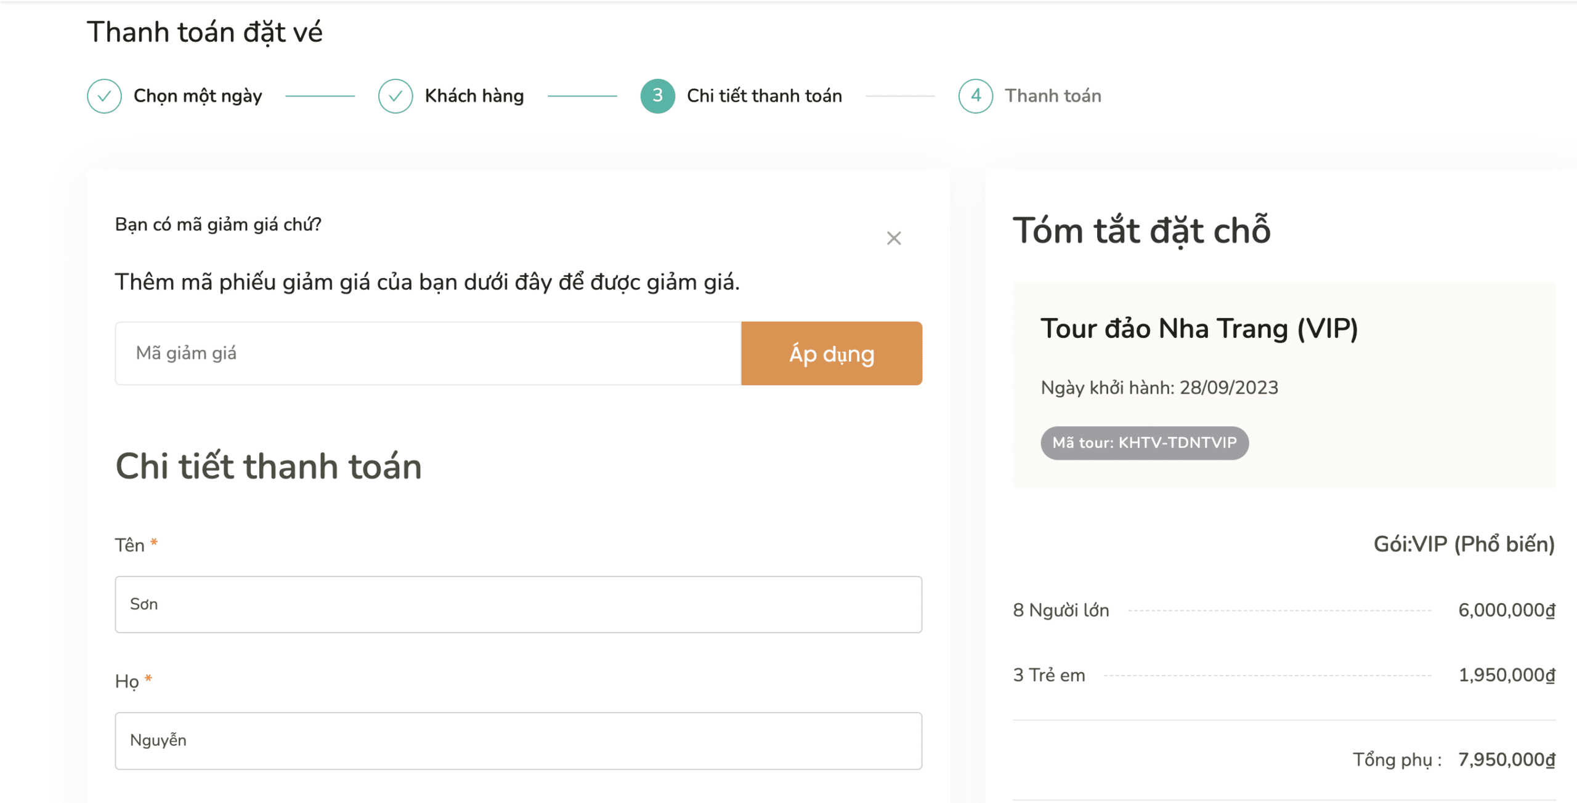The image size is (1577, 803).
Task: Select Thanh toán step label
Action: point(1053,96)
